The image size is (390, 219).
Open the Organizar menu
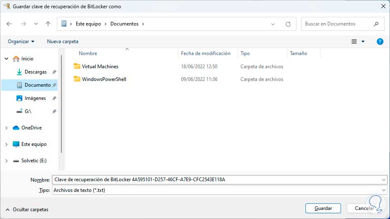21,41
